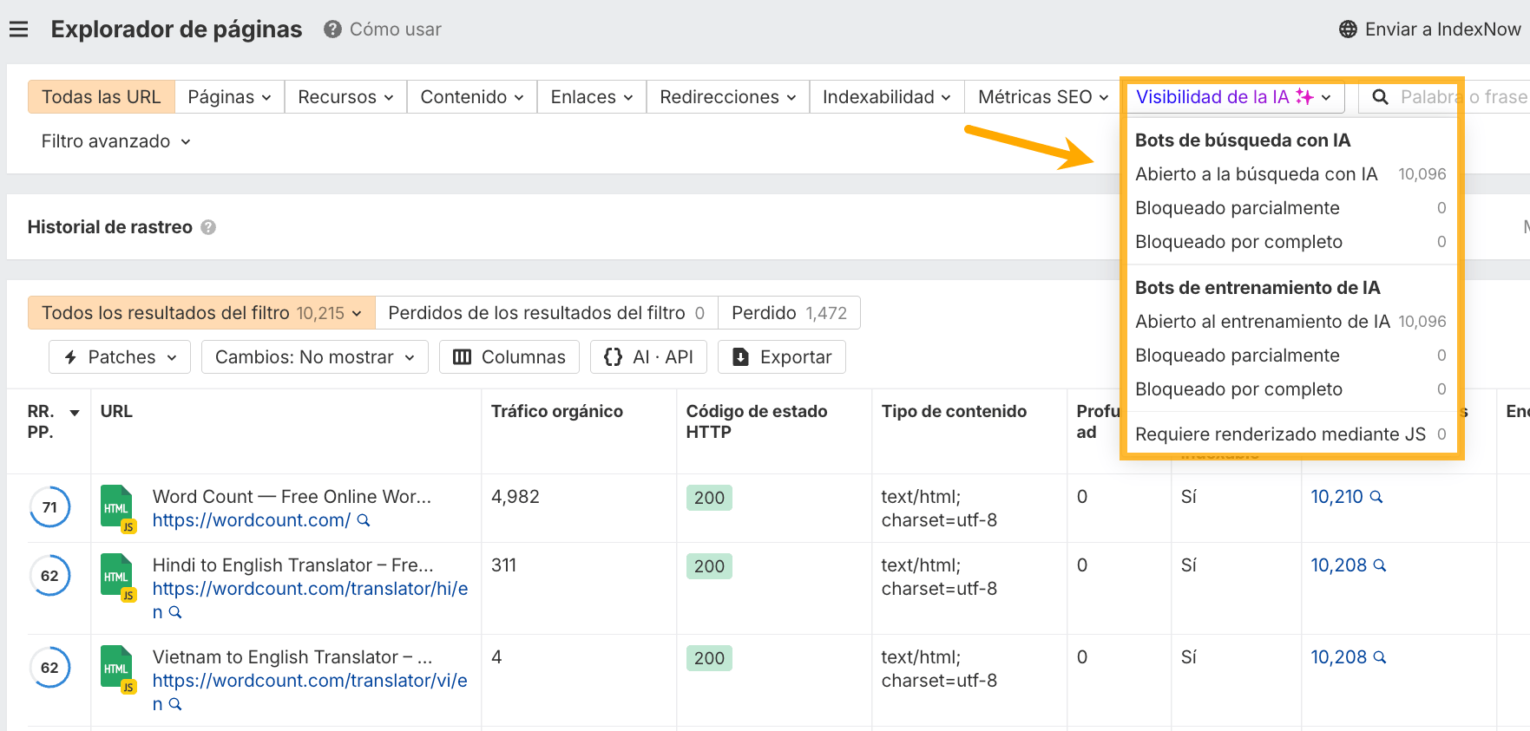Screen dimensions: 1530x731
Task: Click the RR. PP. sort arrow
Action: point(75,413)
